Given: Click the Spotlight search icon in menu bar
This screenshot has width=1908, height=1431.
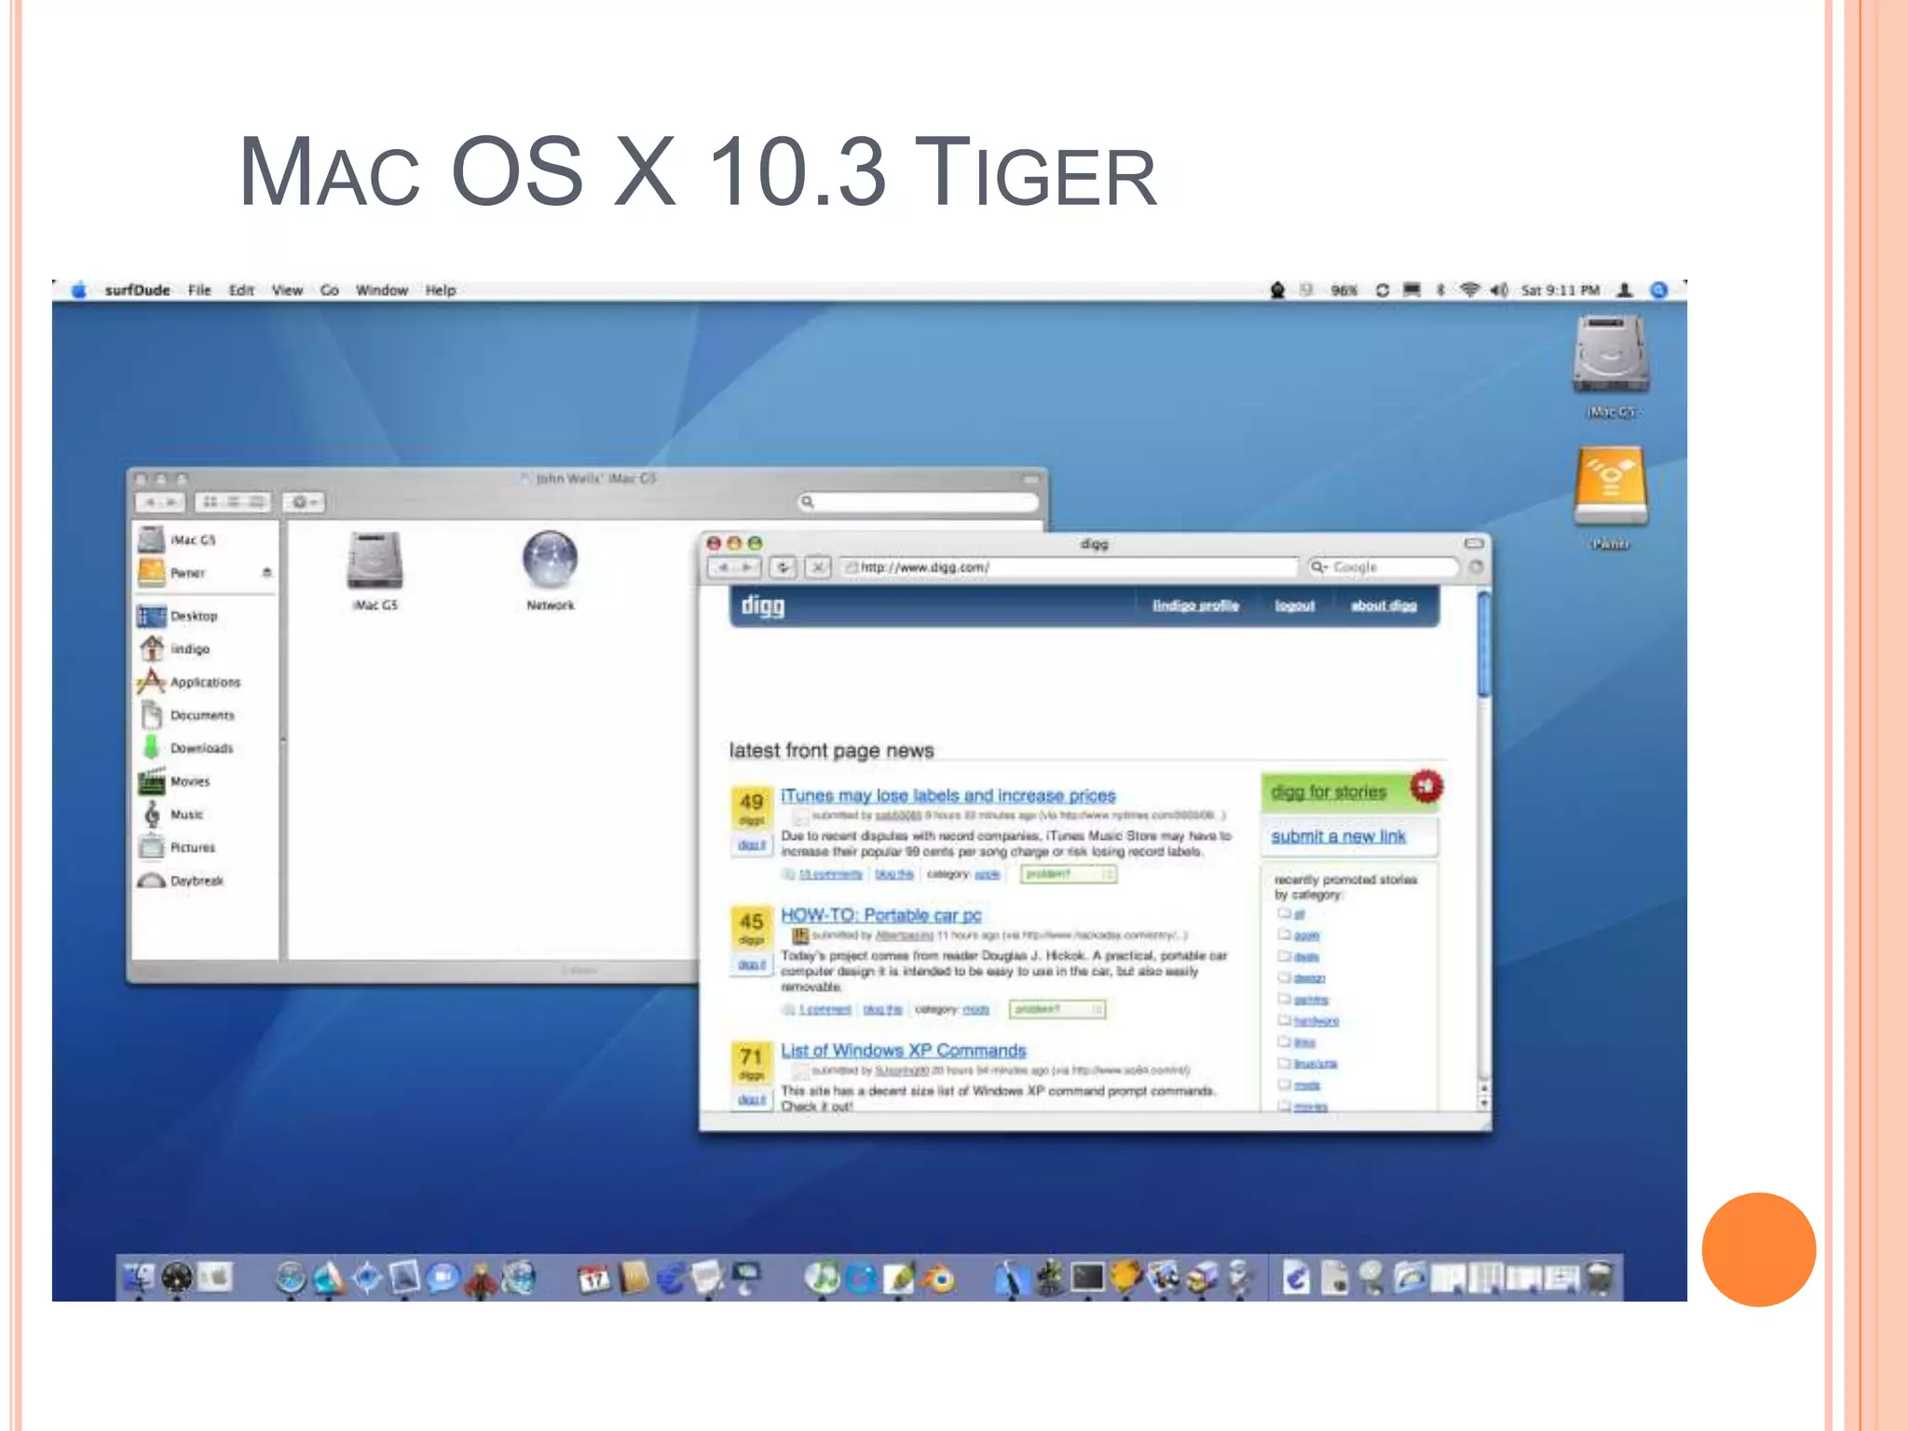Looking at the screenshot, I should (x=1659, y=290).
